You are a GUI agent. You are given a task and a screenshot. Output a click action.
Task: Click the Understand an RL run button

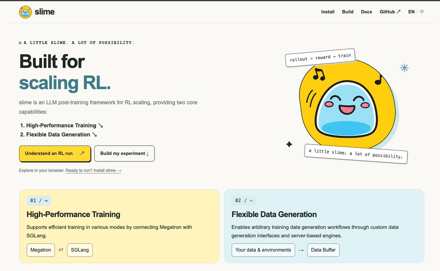(x=55, y=153)
